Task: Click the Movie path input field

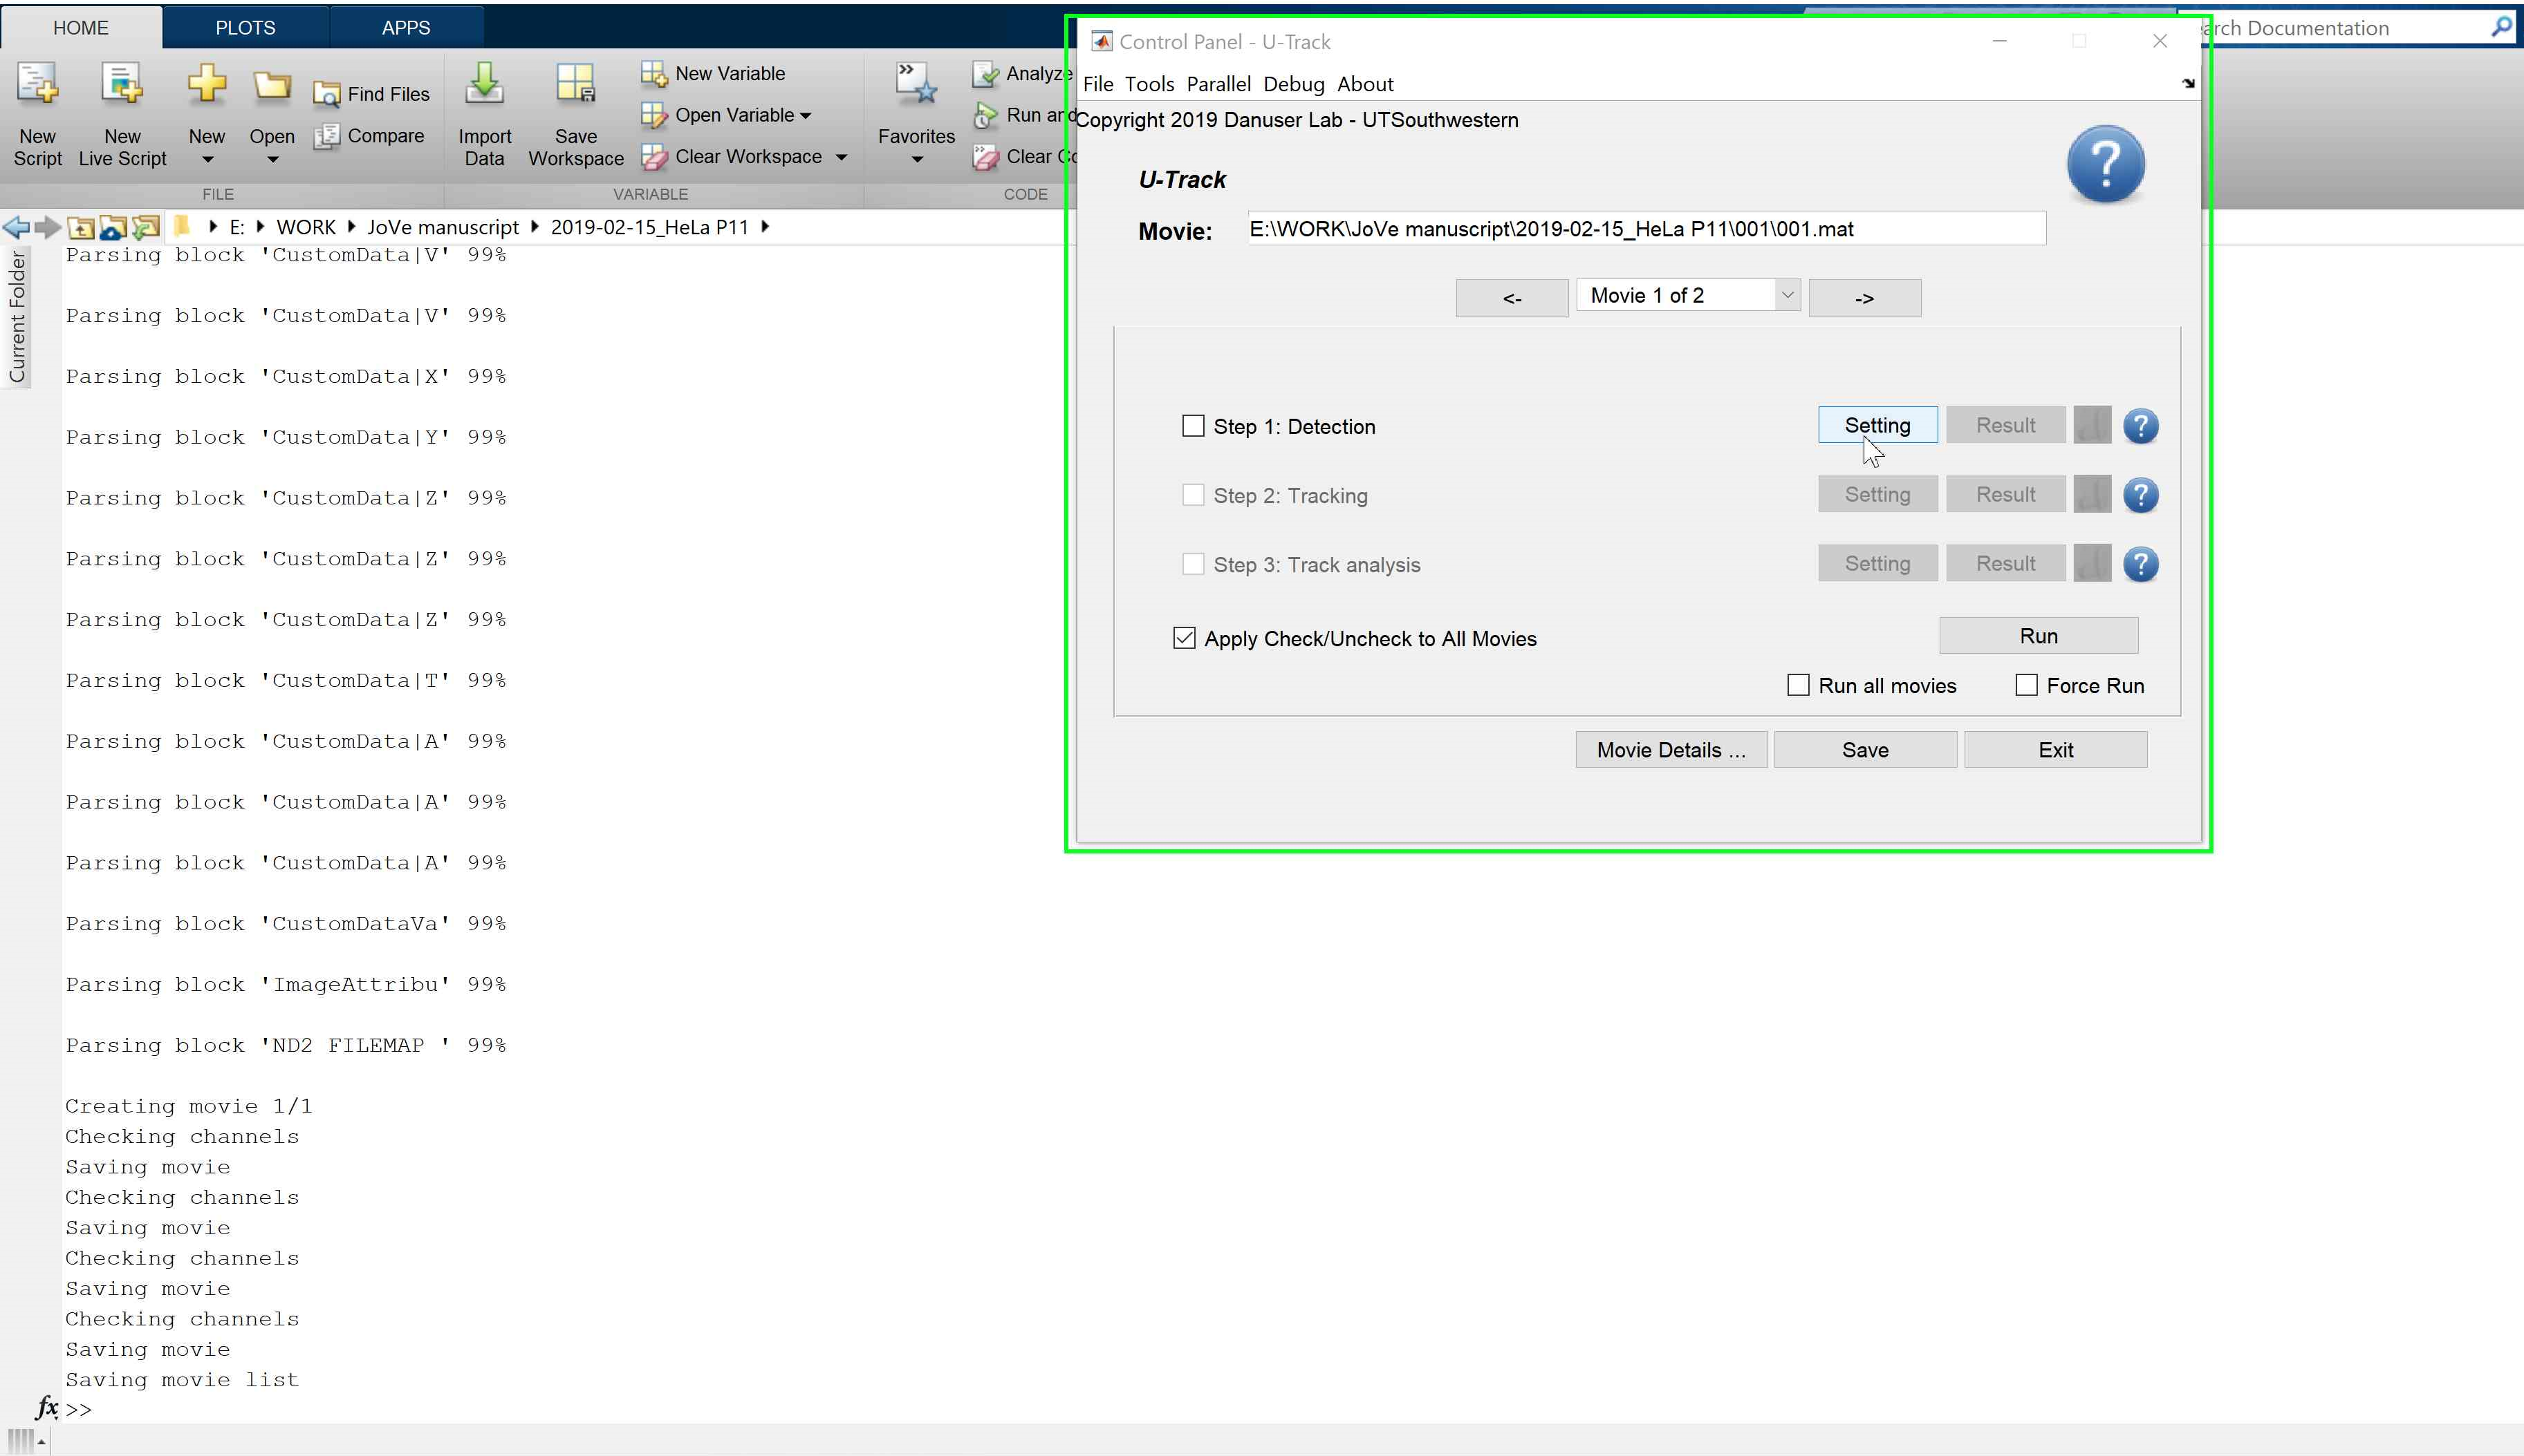Action: point(1646,229)
